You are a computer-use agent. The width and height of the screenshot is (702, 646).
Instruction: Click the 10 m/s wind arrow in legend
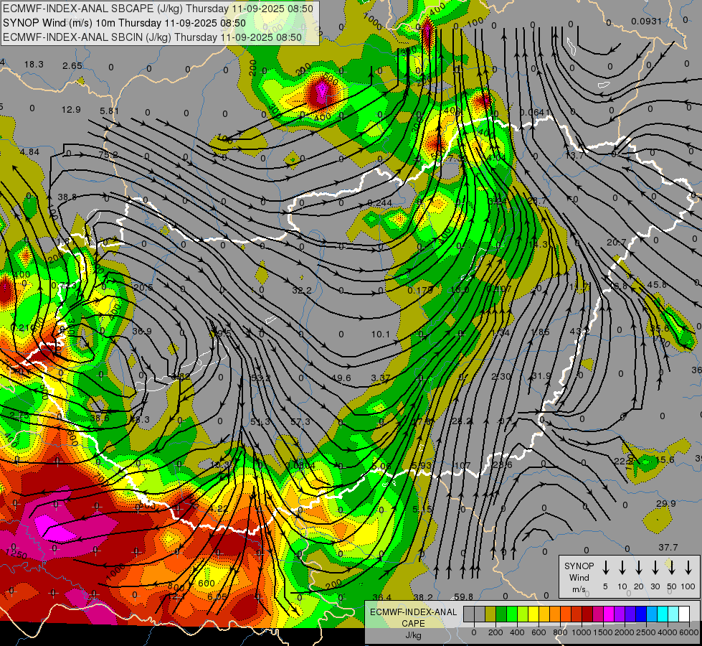622,568
